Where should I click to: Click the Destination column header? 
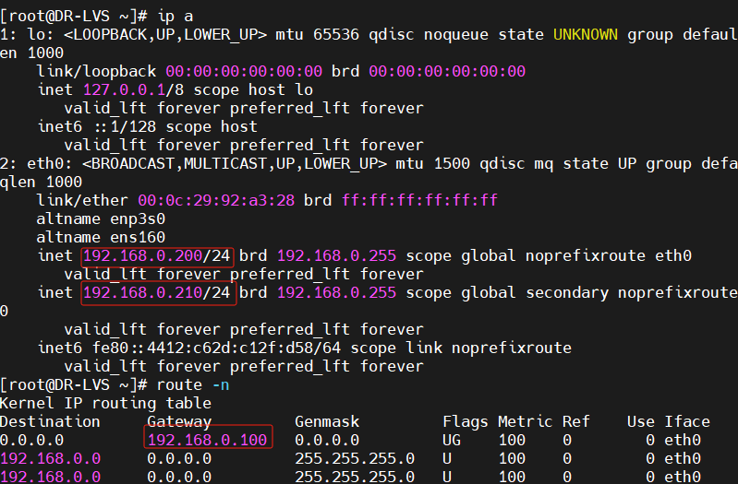point(50,422)
